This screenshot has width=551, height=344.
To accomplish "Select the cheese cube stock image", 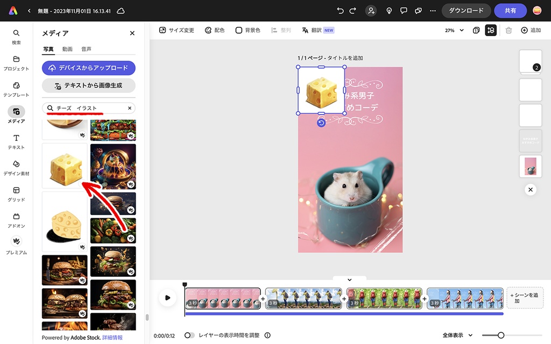I will 65,166.
